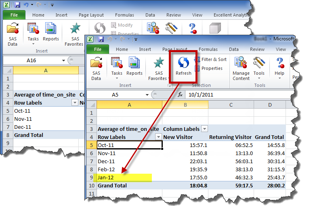Click Manage Content in the Tools group
The height and width of the screenshot is (206, 332).
(241, 69)
